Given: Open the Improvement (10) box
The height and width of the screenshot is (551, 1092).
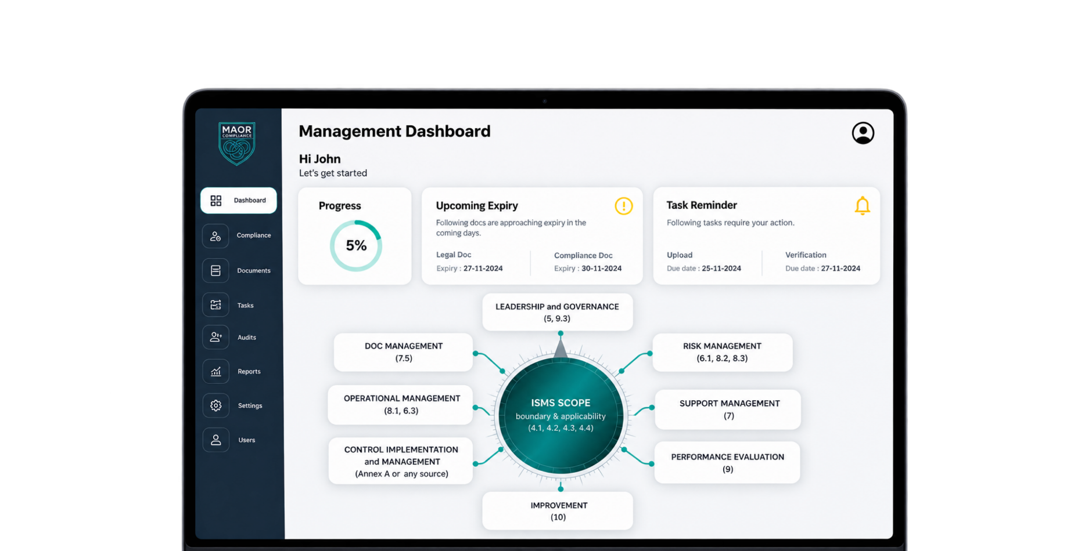Looking at the screenshot, I should click(558, 511).
